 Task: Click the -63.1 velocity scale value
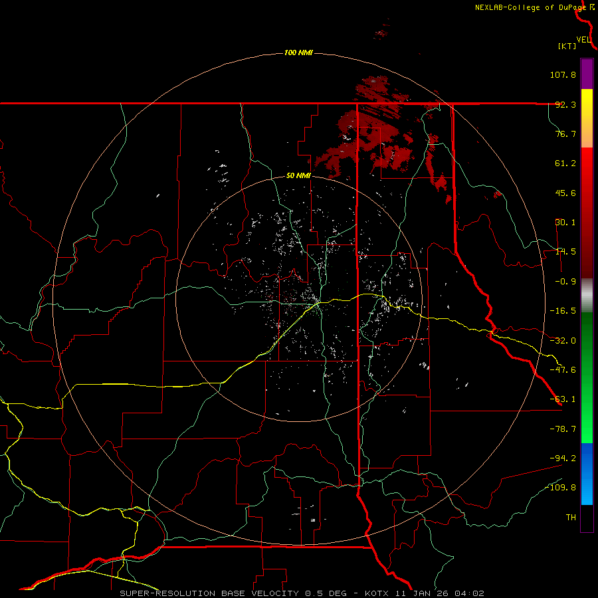(563, 399)
